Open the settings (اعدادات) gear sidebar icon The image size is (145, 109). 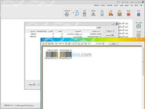click(139, 34)
